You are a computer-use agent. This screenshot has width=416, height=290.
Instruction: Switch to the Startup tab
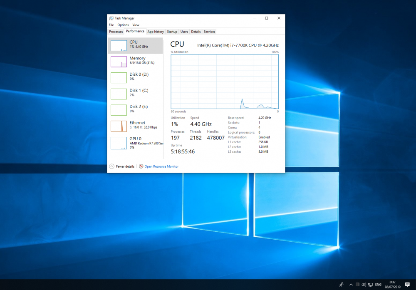(172, 32)
